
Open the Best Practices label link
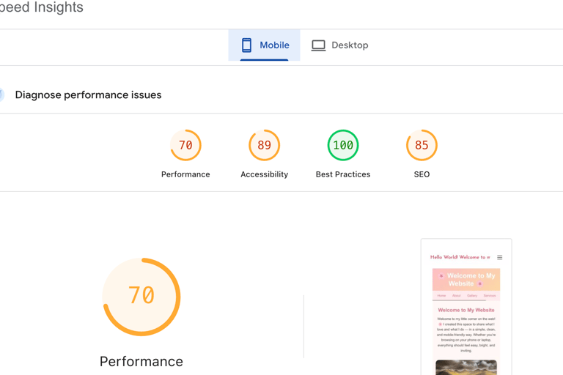tap(342, 174)
